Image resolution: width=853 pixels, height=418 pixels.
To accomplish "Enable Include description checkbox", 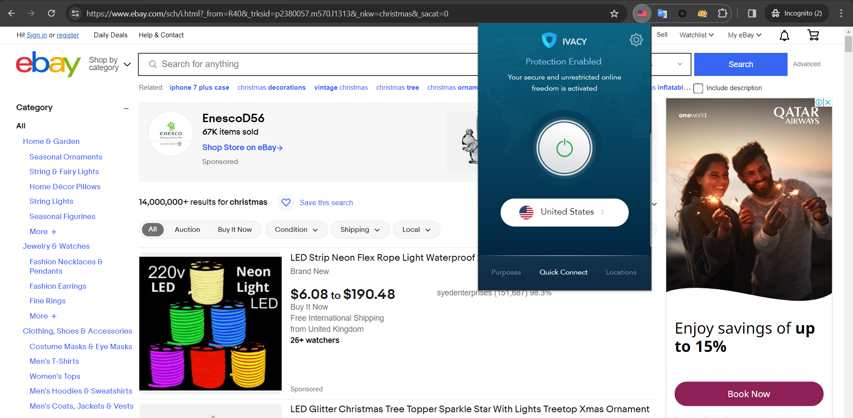I will (x=698, y=88).
